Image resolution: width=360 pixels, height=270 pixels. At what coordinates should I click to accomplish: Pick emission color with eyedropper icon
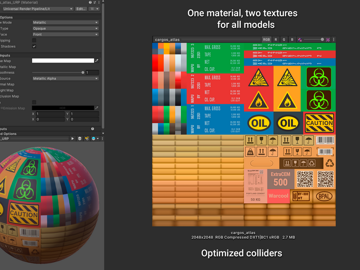pyautogui.click(x=97, y=108)
